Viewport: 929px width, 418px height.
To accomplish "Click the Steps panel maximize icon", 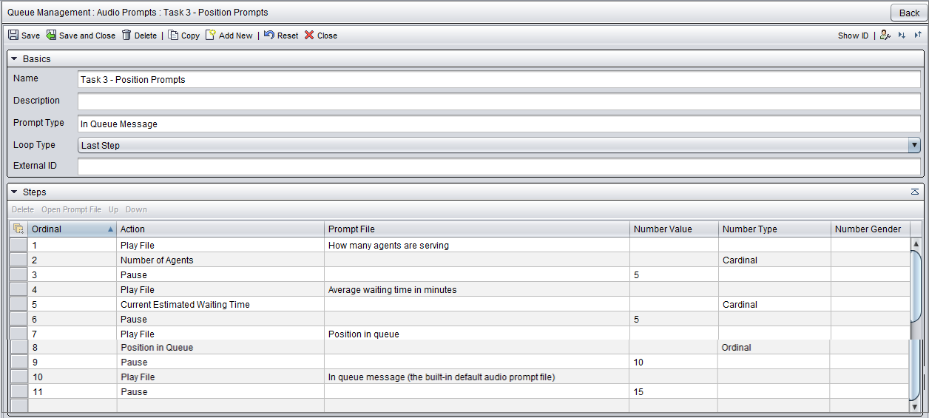I will (915, 192).
